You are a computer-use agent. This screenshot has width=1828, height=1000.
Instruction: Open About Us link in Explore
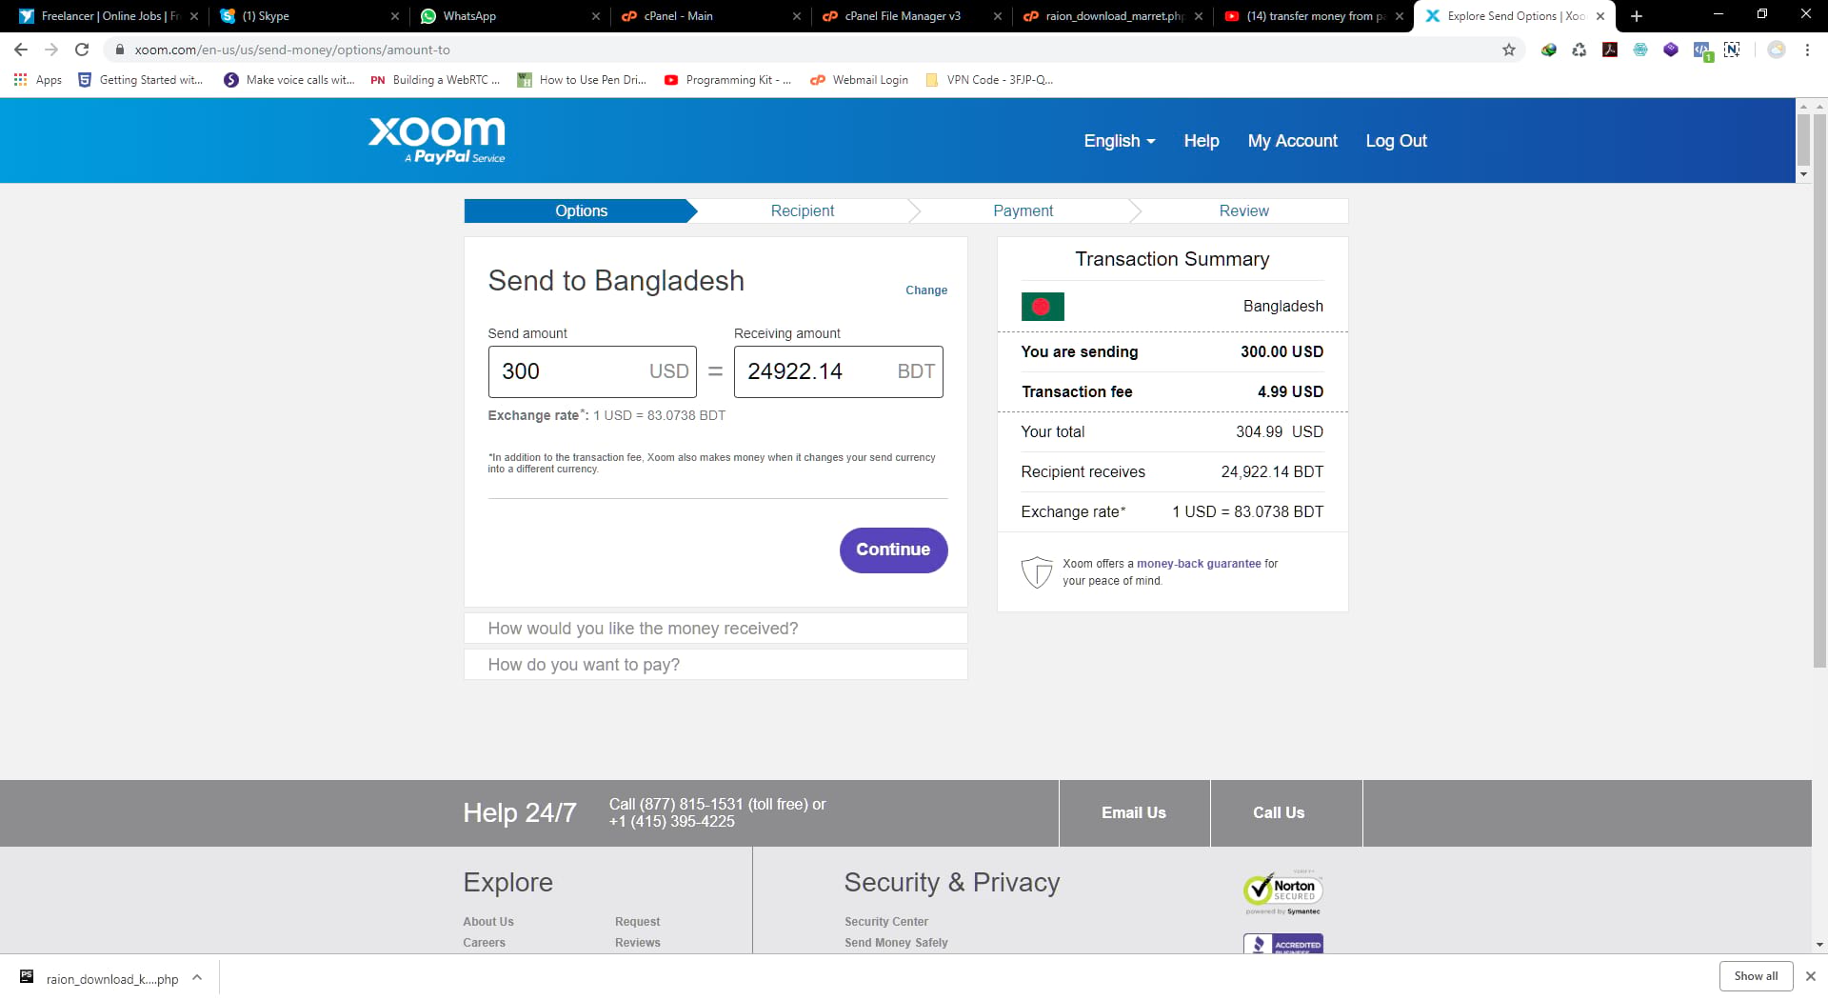(488, 922)
